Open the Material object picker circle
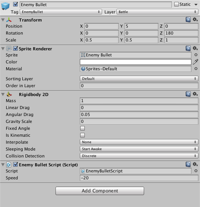Viewport: 200px width, 207px height. tap(196, 69)
